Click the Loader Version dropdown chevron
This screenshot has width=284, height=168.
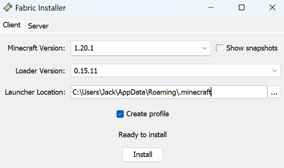(x=275, y=71)
